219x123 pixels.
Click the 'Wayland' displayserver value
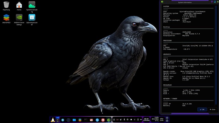tap(186, 36)
